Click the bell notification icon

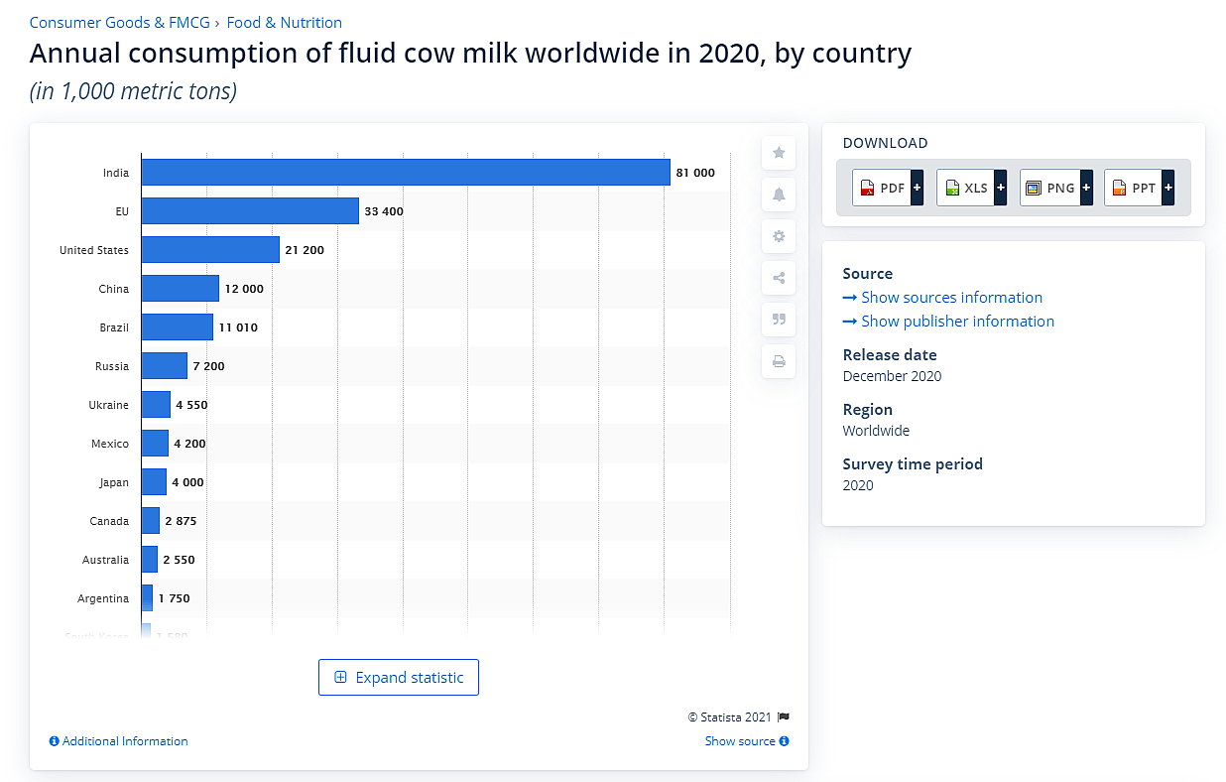[779, 195]
